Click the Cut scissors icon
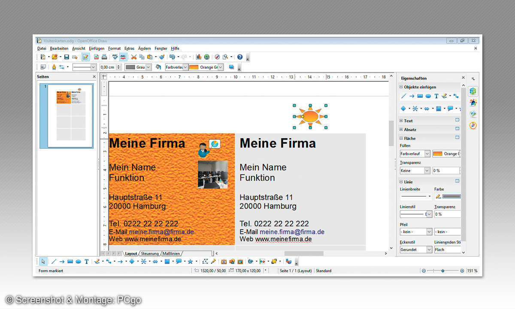 coord(133,57)
